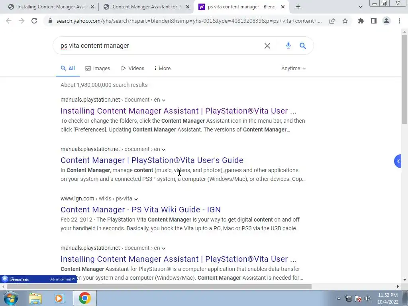The image size is (408, 306).
Task: Clear the Yahoo search box text
Action: click(267, 46)
